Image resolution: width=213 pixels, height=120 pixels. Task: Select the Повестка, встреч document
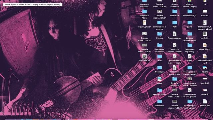click(x=174, y=45)
